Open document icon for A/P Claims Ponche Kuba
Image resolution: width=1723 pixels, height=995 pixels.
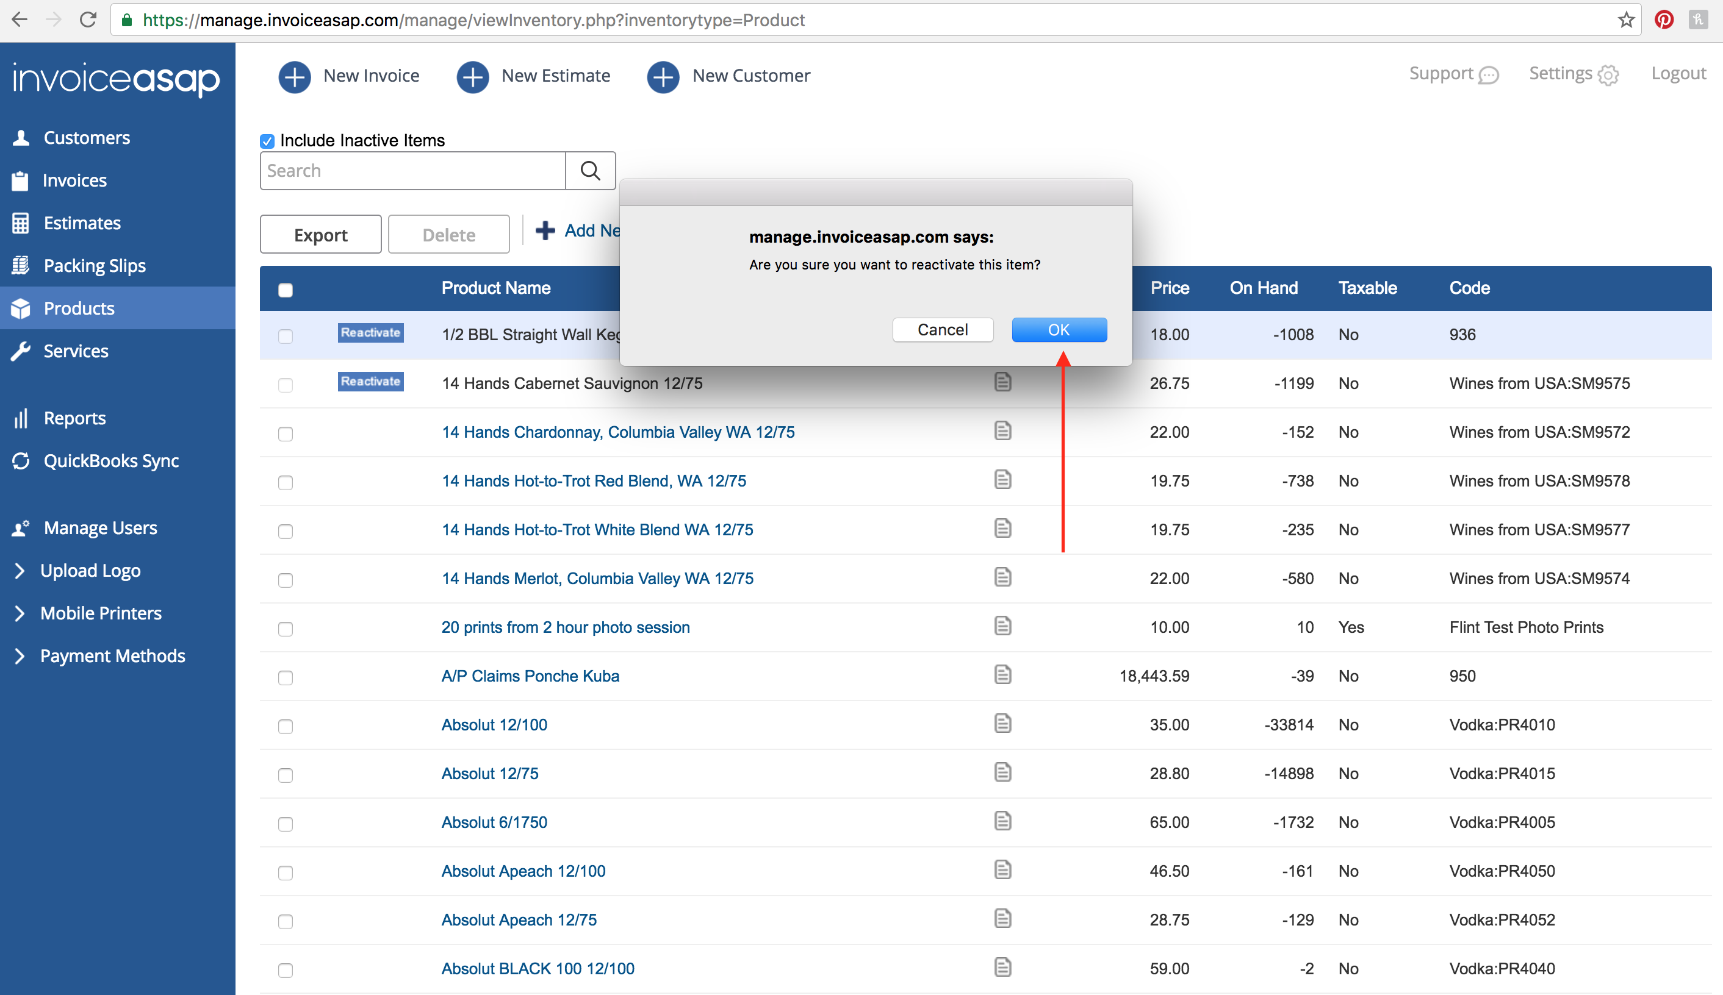click(x=1002, y=674)
